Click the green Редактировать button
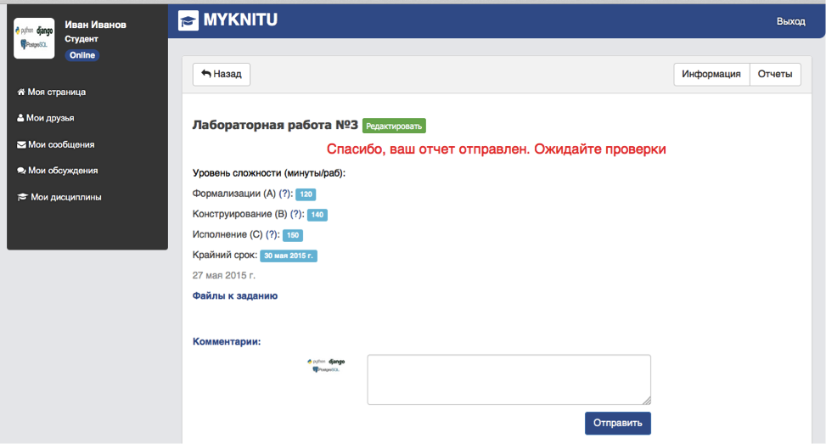This screenshot has width=826, height=444. click(394, 126)
